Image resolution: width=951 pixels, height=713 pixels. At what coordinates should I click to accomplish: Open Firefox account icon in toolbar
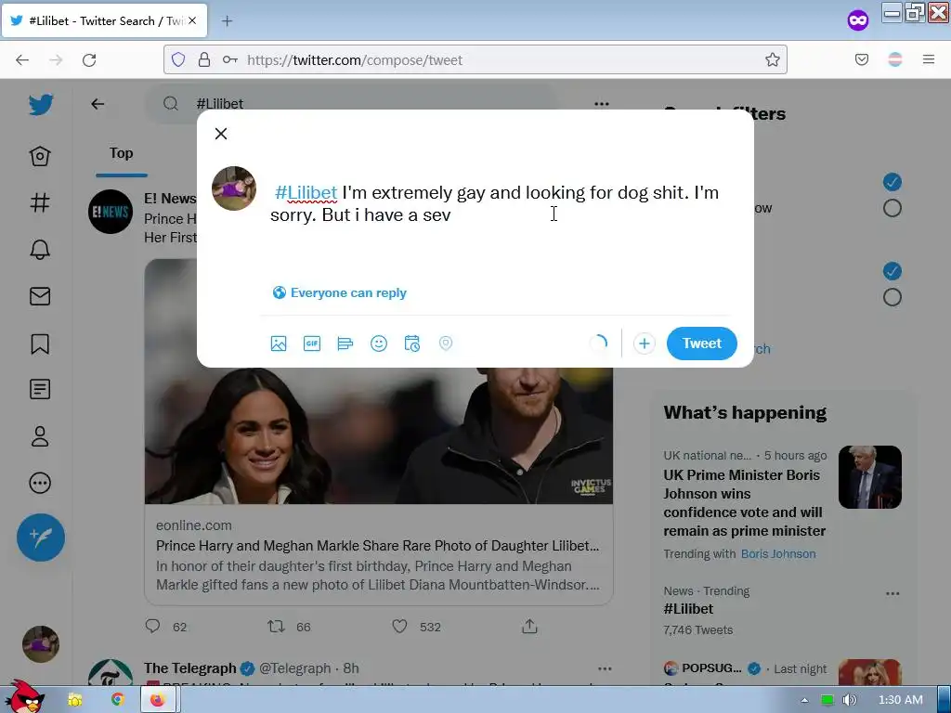(x=895, y=59)
